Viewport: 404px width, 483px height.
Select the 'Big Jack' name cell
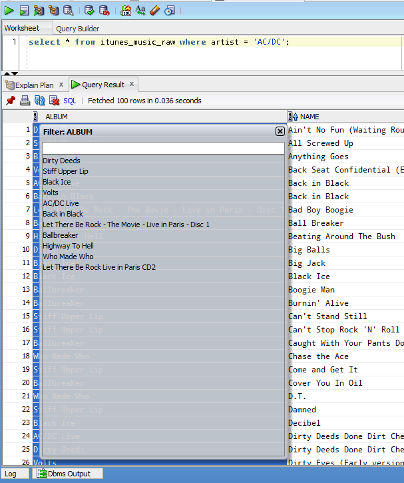pyautogui.click(x=345, y=263)
